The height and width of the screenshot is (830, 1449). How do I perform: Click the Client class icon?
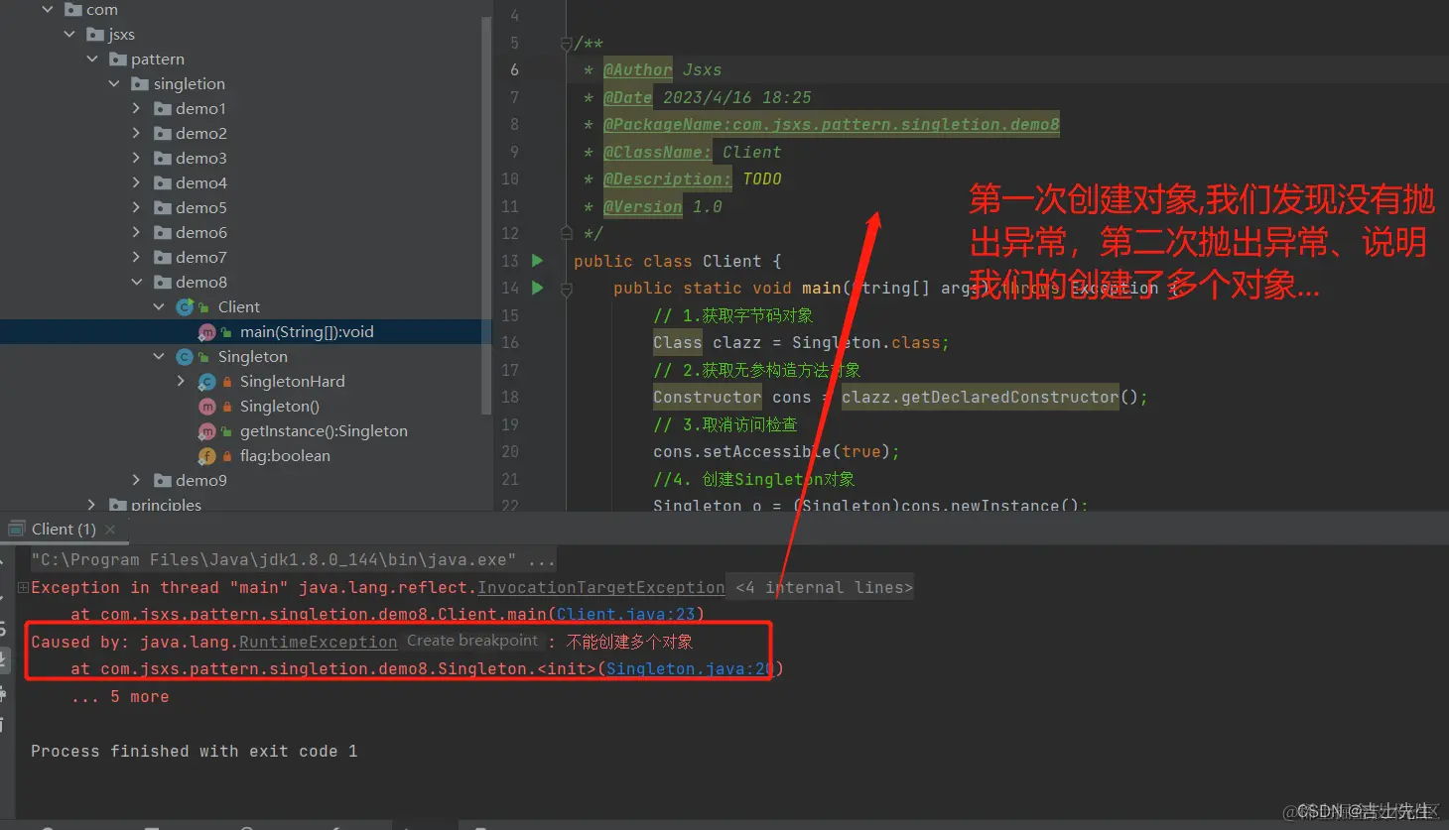coord(185,306)
